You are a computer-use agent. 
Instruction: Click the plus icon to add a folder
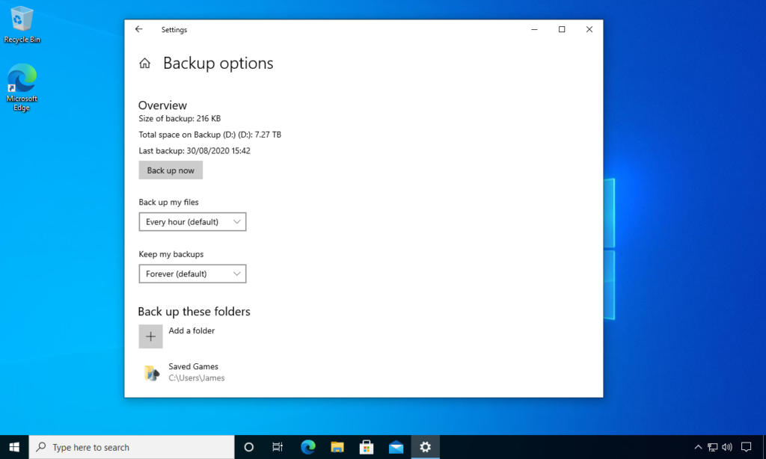tap(150, 336)
